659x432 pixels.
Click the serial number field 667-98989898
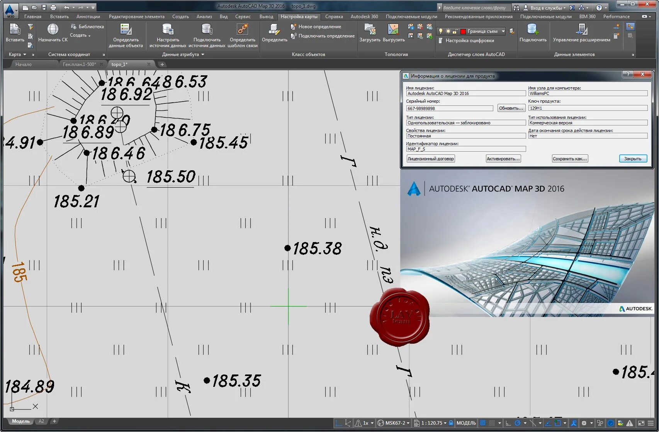tap(450, 108)
